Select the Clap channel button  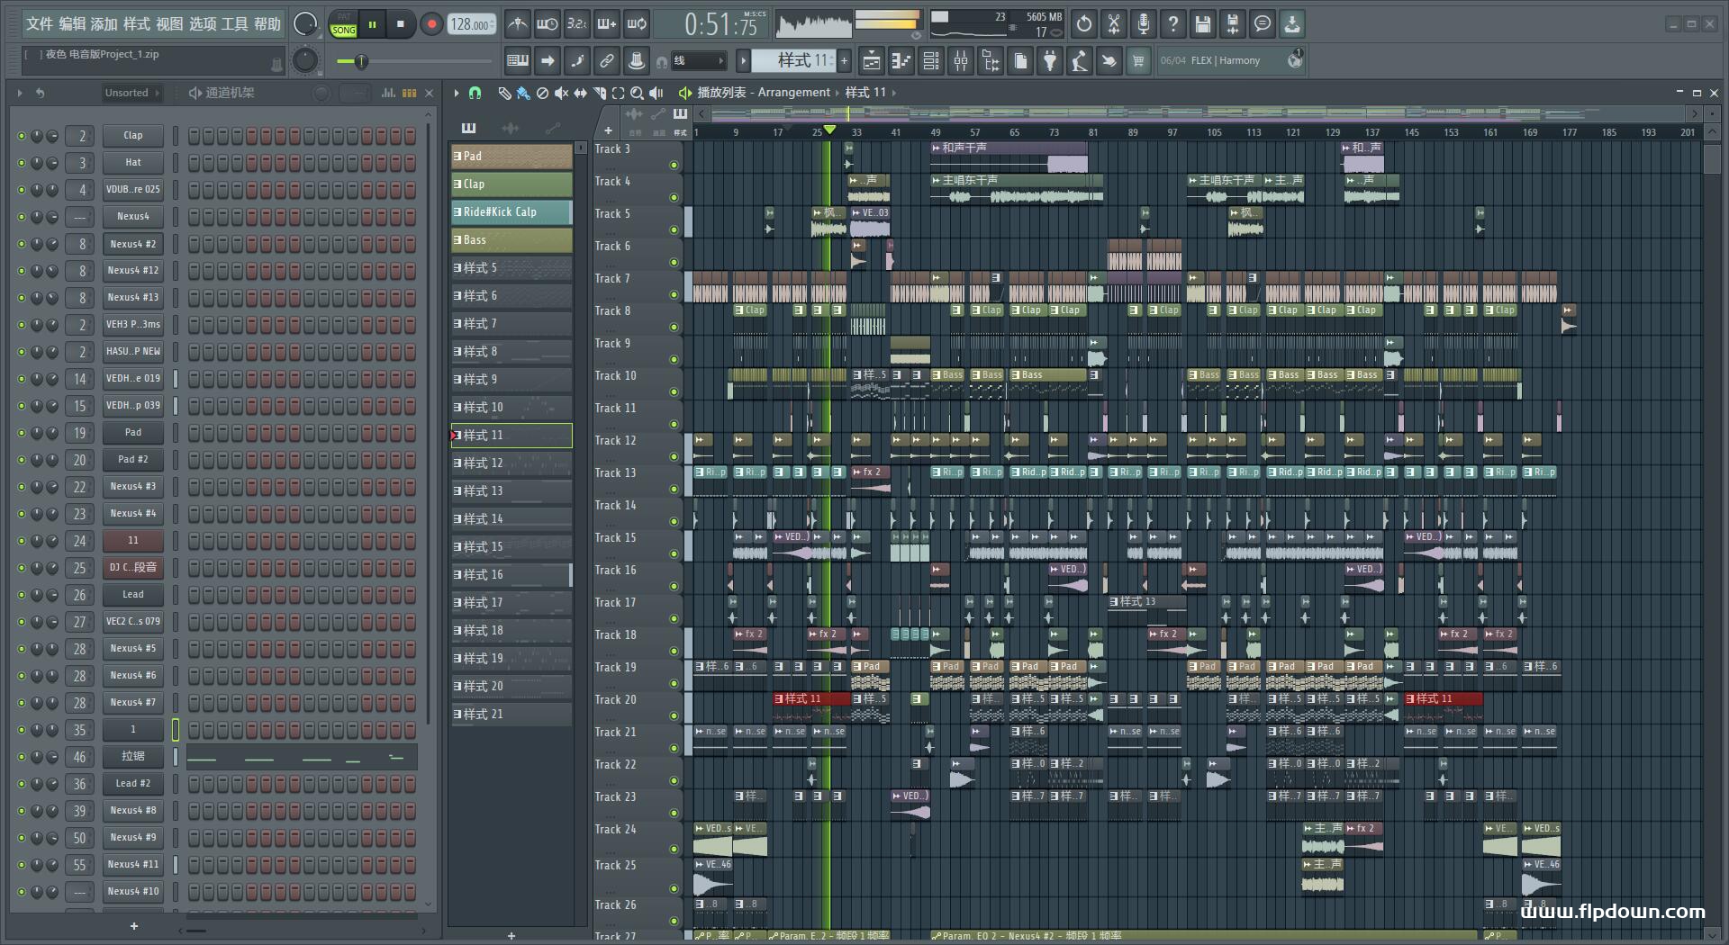click(x=132, y=136)
